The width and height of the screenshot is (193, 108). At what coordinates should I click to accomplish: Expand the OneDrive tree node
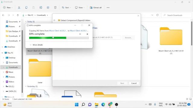click(2, 47)
